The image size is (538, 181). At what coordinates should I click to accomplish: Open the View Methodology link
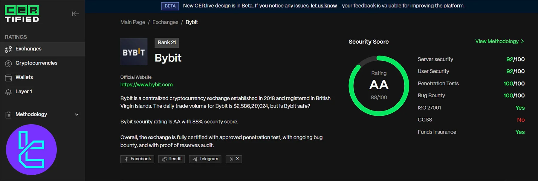click(x=499, y=41)
